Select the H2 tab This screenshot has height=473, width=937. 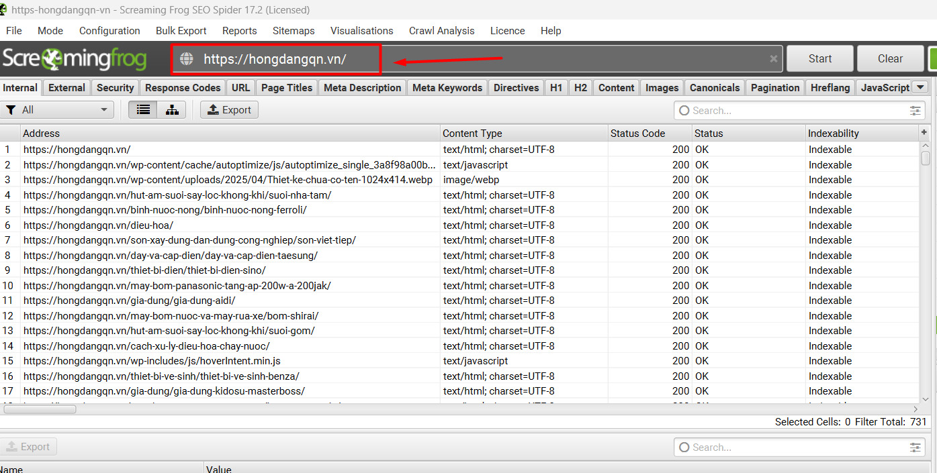tap(581, 88)
